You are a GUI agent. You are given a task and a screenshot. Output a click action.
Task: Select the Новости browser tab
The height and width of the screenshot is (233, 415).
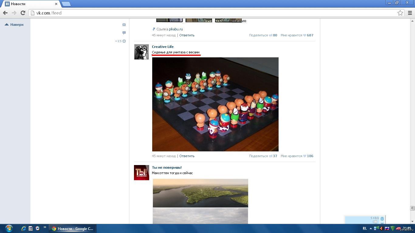pos(30,4)
